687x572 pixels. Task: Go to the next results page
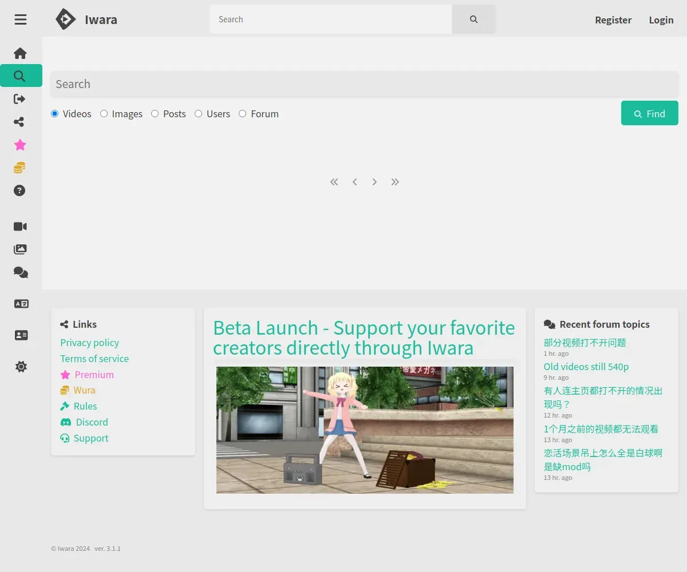pyautogui.click(x=374, y=182)
